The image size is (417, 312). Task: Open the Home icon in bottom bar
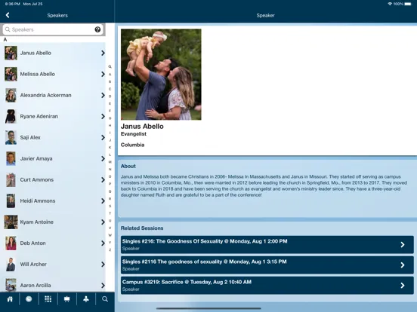10,299
